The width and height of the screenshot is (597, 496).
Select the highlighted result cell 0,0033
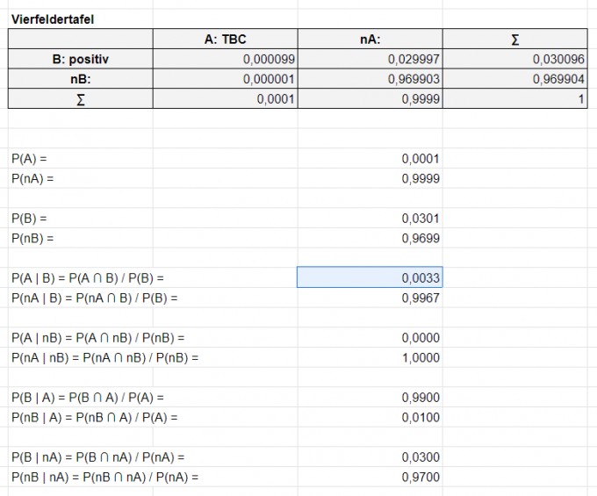click(x=370, y=277)
